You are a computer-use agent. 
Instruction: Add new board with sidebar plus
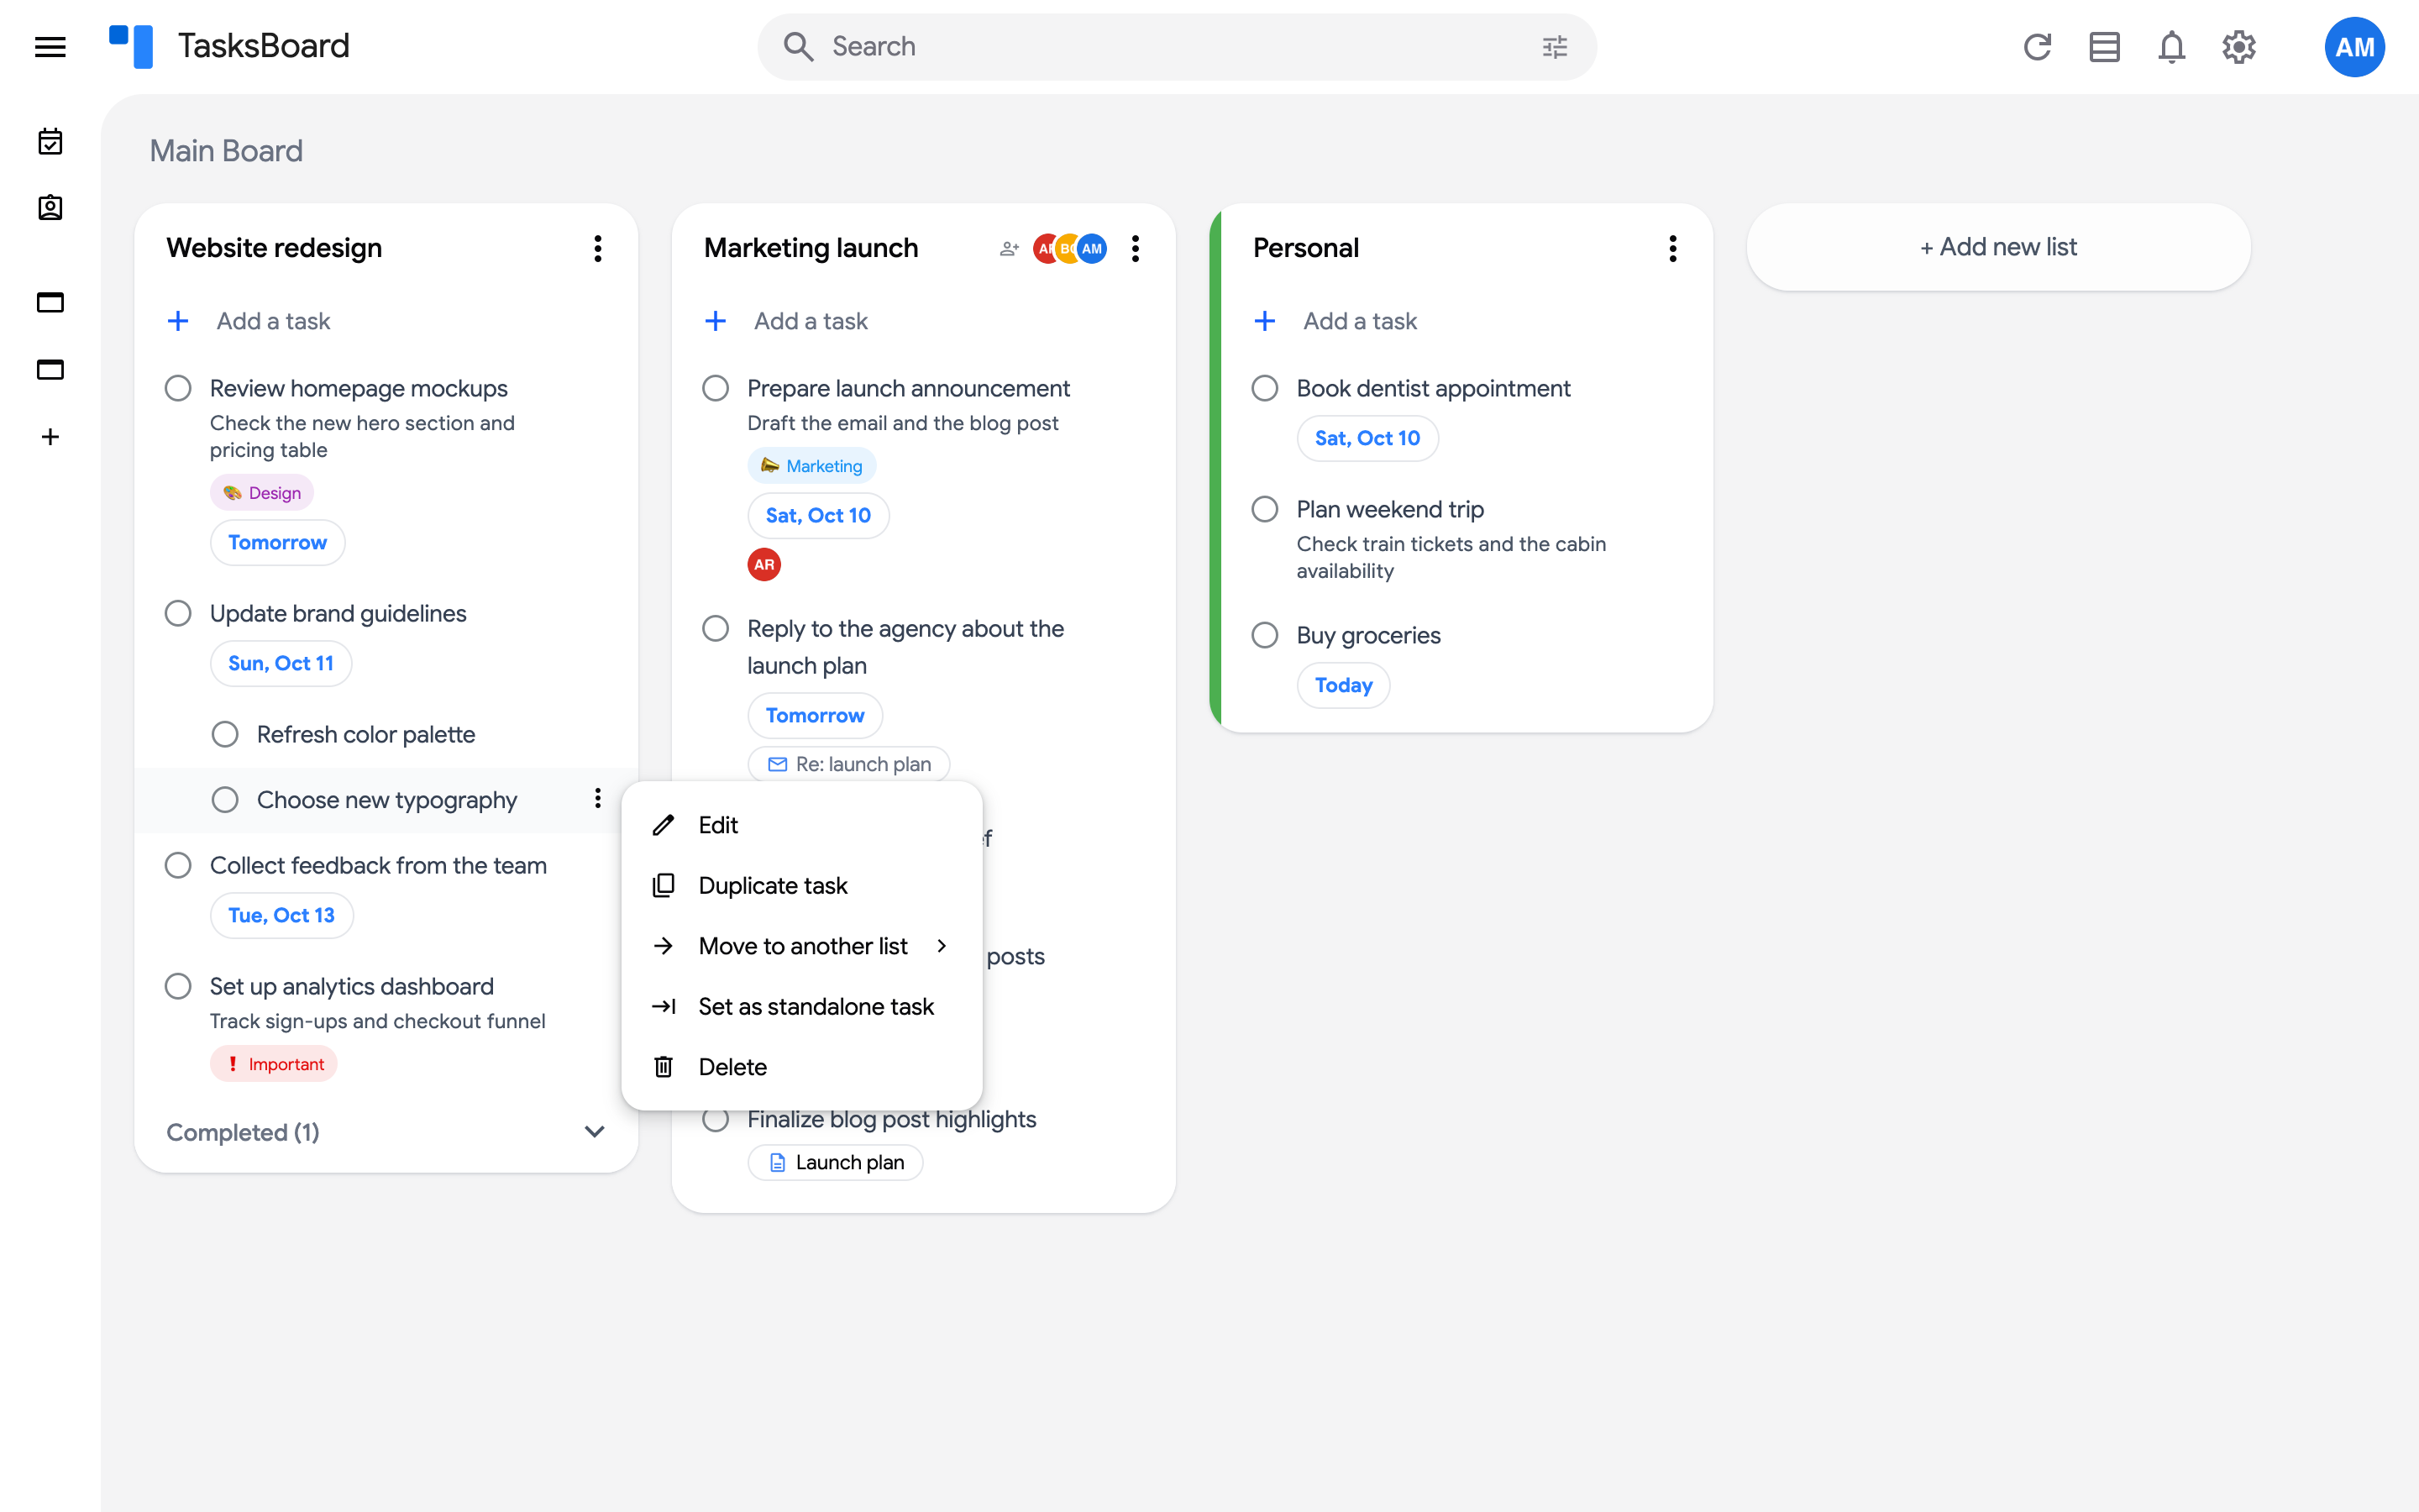pos(50,437)
